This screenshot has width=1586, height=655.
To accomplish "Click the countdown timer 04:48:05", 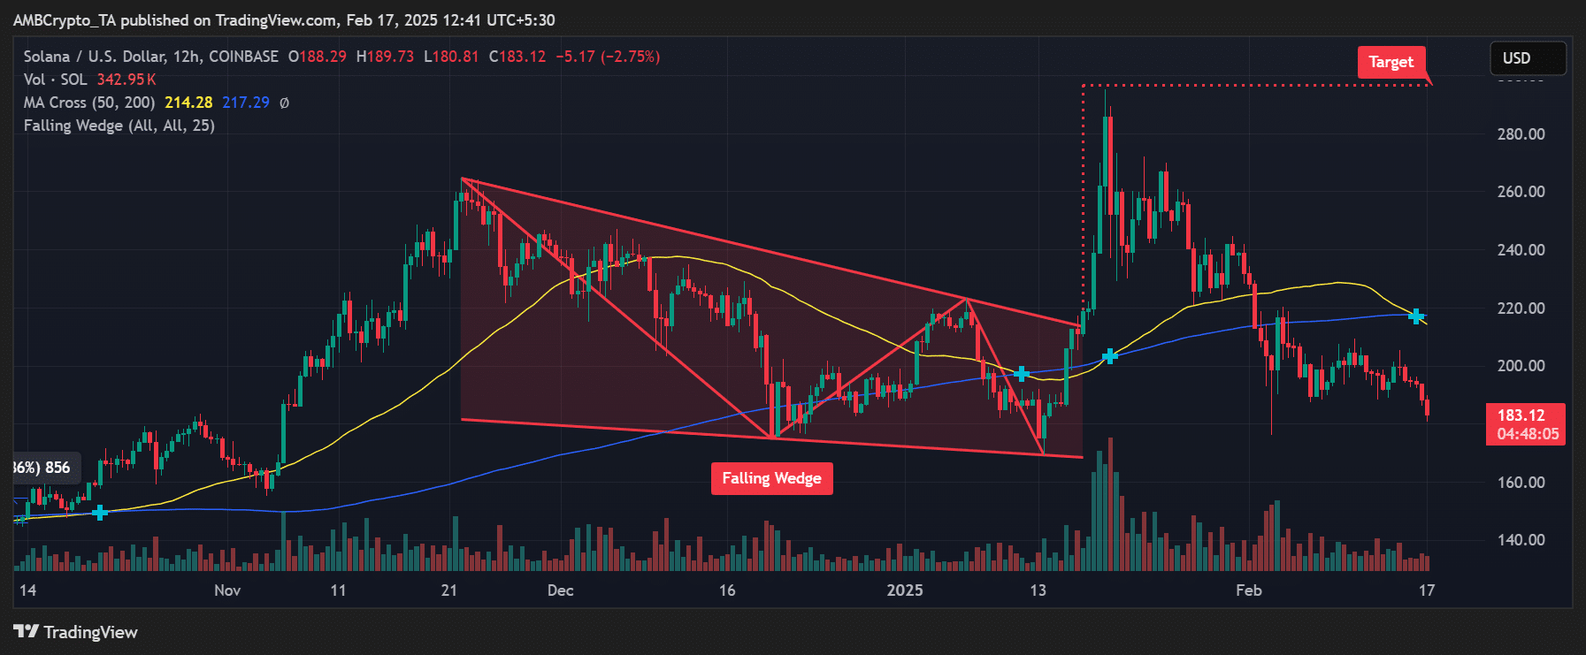I will 1528,434.
